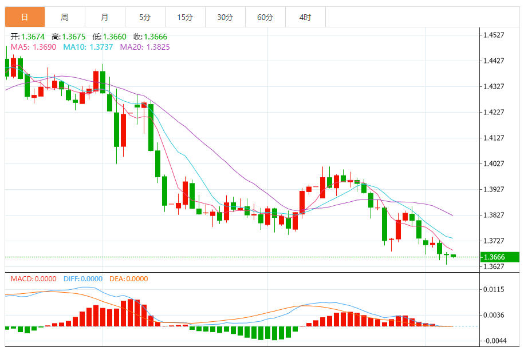Viewport: 524px width, 347px height.
Task: Click the 1.4127 price axis label
Action: click(x=494, y=138)
